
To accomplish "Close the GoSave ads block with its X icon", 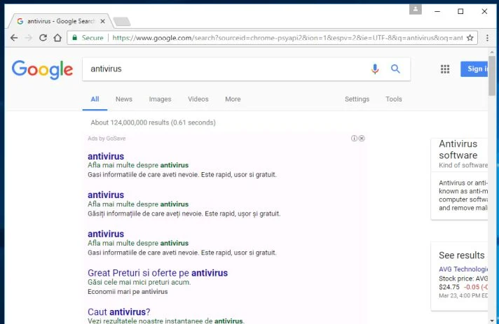I will (x=362, y=138).
